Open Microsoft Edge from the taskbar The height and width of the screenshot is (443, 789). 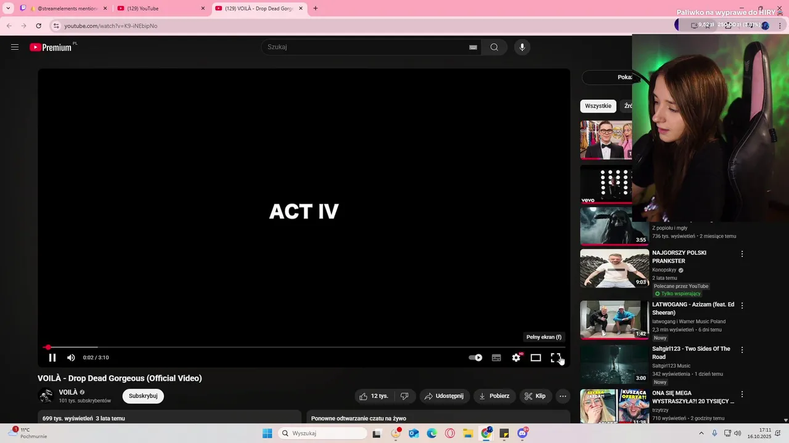tap(431, 433)
